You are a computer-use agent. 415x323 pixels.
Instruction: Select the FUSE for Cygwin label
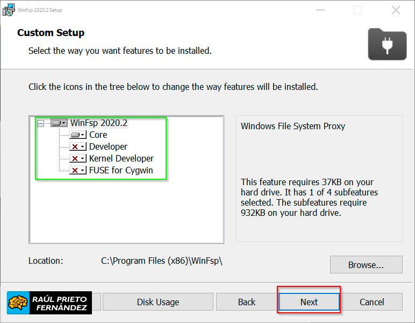[121, 171]
